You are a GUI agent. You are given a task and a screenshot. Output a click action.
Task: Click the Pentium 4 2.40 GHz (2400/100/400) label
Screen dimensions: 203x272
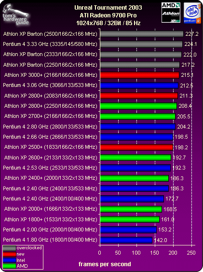tap(50, 199)
